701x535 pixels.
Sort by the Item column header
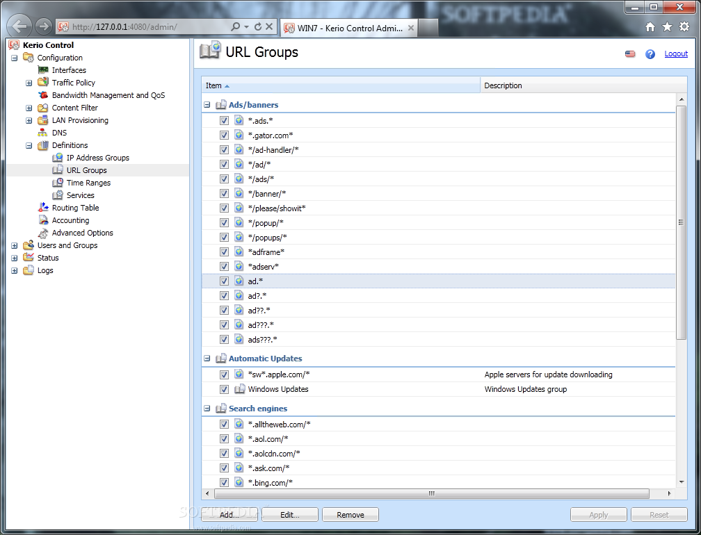coord(341,85)
